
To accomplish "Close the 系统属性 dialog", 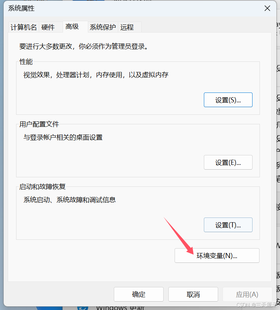I will pyautogui.click(x=267, y=8).
